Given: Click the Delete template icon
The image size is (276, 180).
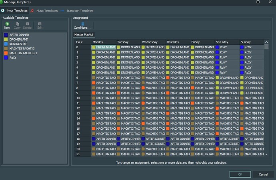Looking at the screenshot, I should [27, 24].
